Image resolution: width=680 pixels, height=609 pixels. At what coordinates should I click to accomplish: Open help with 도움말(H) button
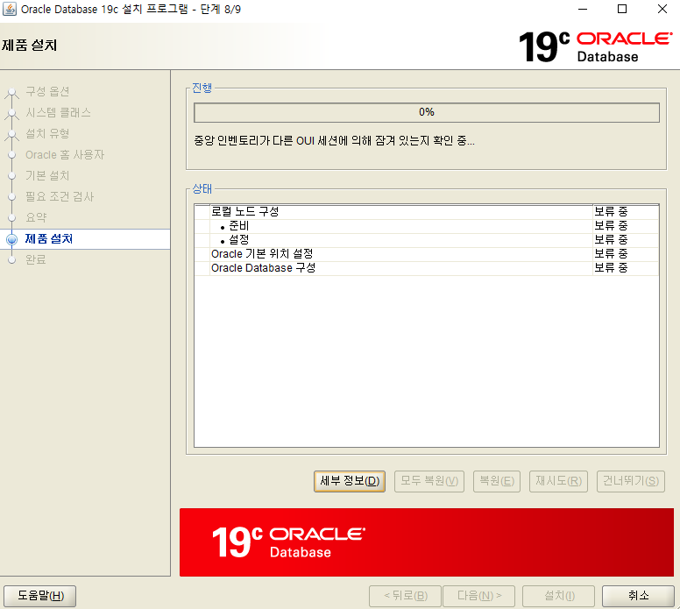coord(40,596)
